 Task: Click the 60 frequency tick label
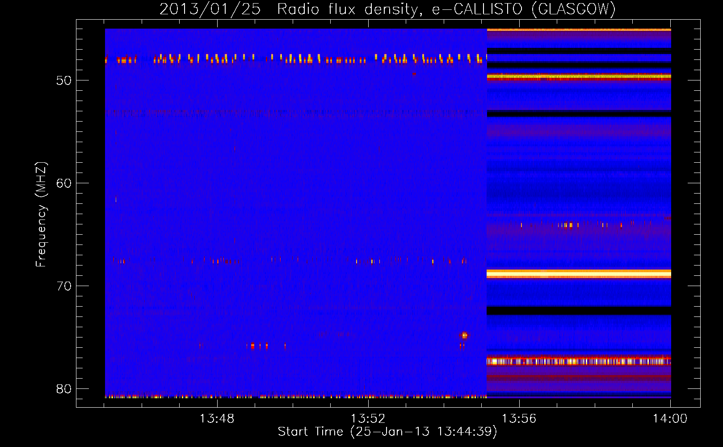[64, 183]
